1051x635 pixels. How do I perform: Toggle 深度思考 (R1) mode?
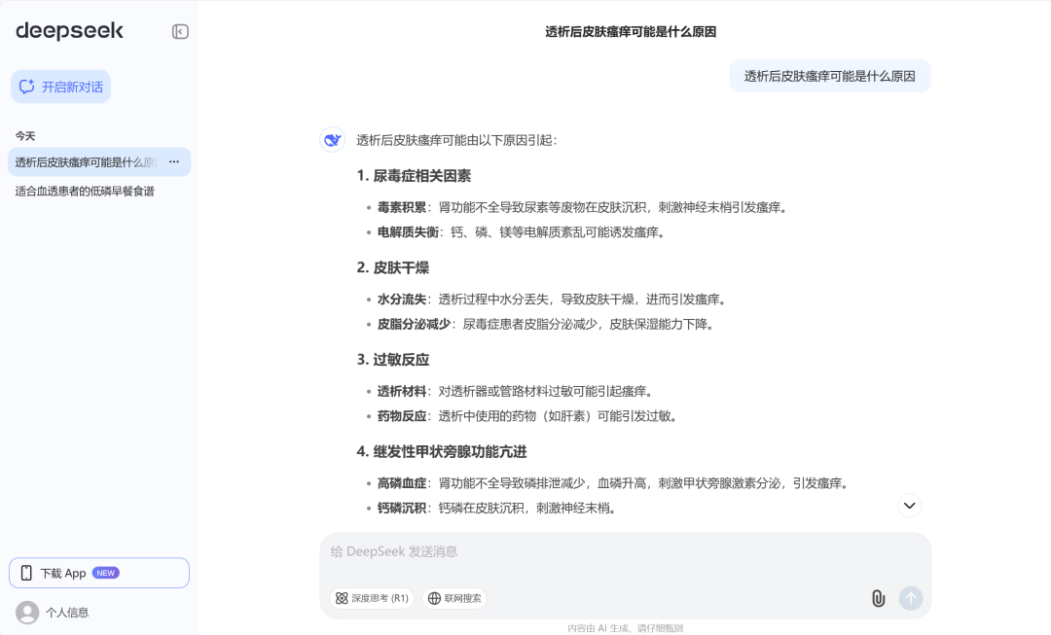372,598
